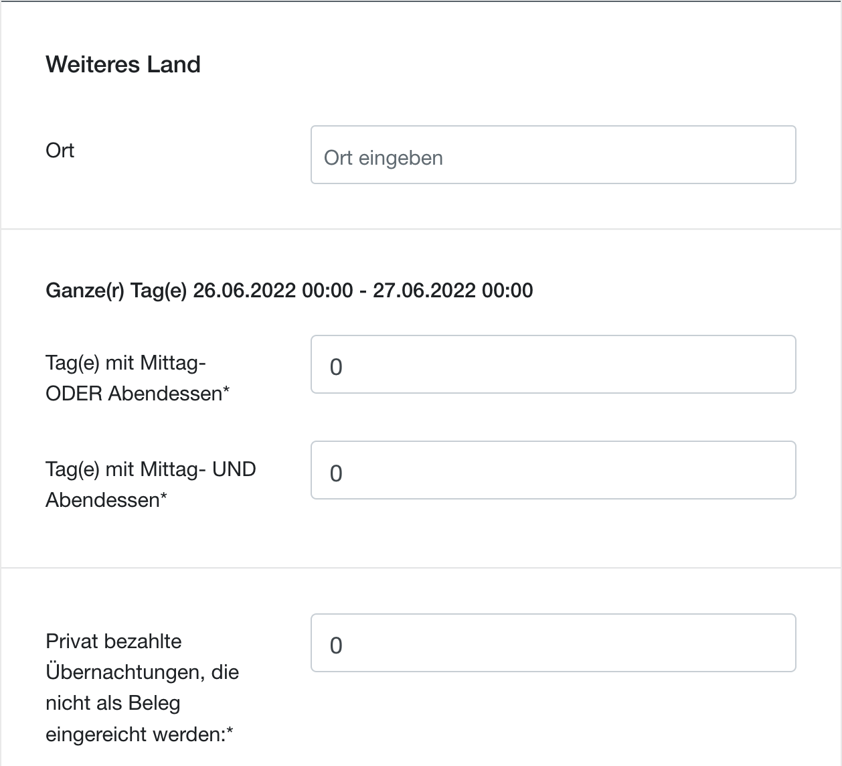Click the "Privat bezahlte Übernachtungen" label text

click(x=142, y=688)
